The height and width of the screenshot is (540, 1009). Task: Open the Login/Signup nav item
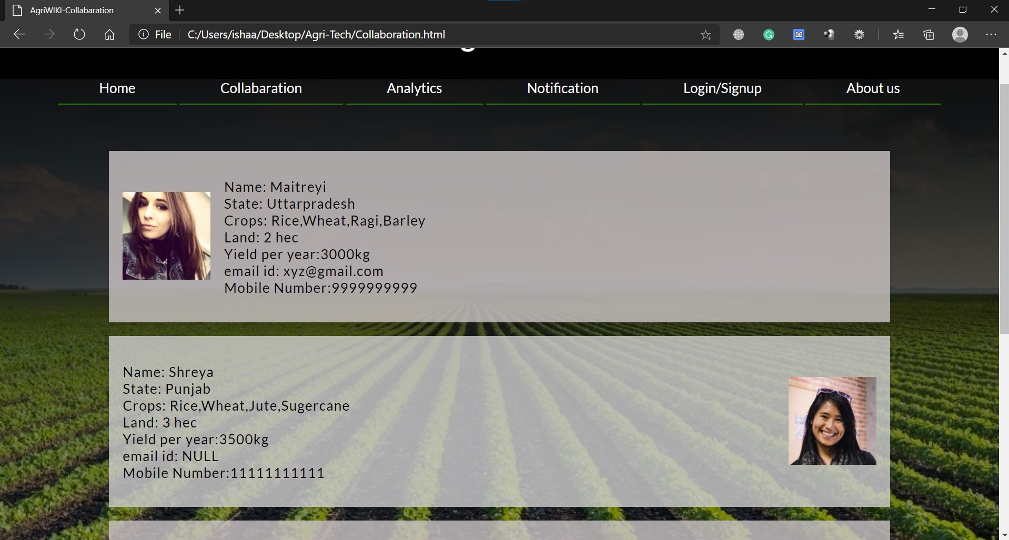tap(722, 88)
